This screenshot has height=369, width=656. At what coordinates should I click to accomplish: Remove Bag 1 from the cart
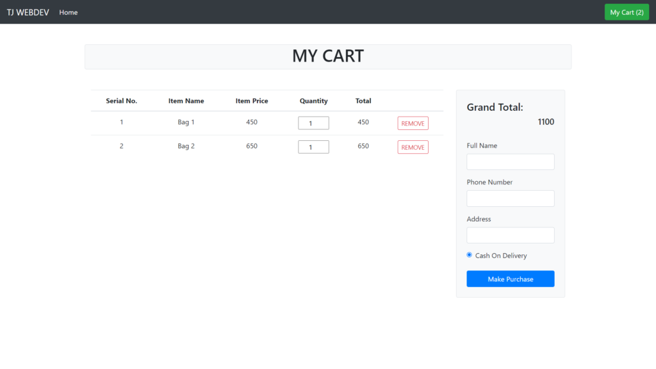coord(413,124)
